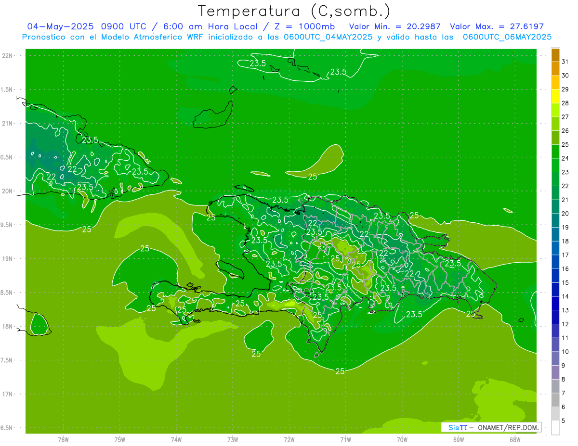Click the 'Z = 1000mb' level text
Screen dimensions: 578x446
pyautogui.click(x=305, y=26)
